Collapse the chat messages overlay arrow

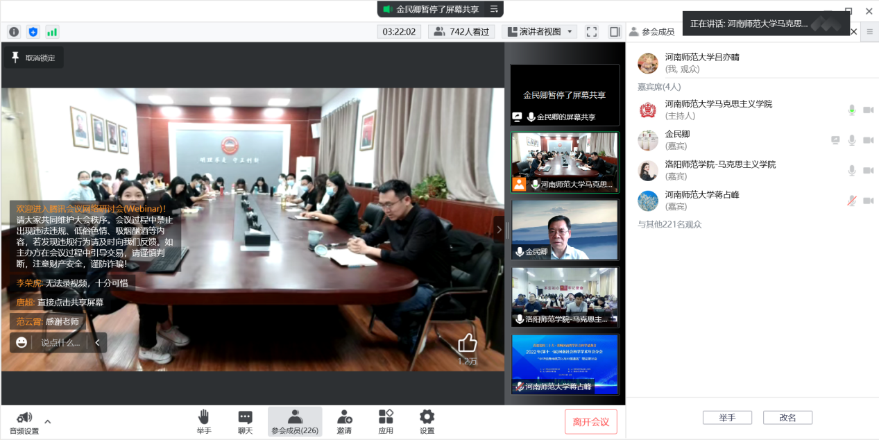pyautogui.click(x=98, y=342)
